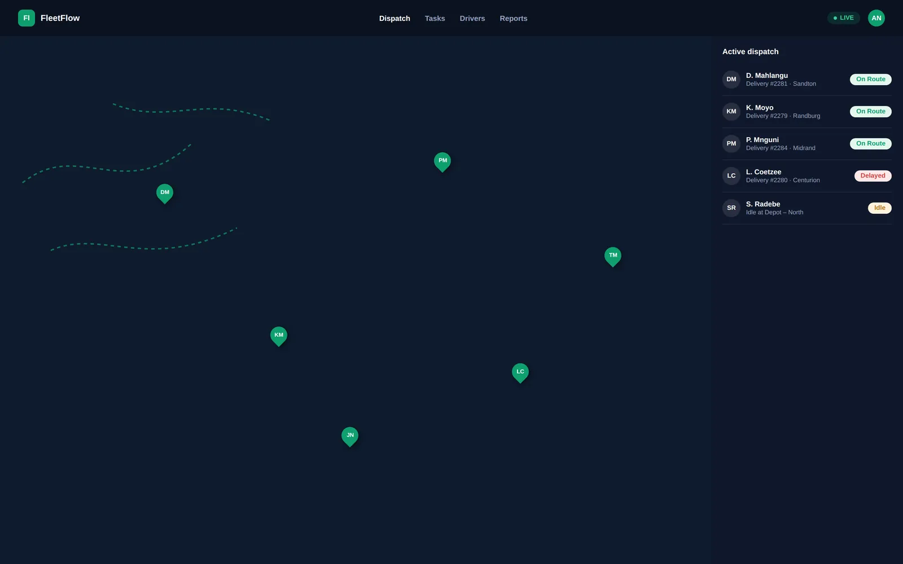The image size is (903, 564).
Task: Click Delivery #2284 · Midrand text
Action: pos(781,148)
